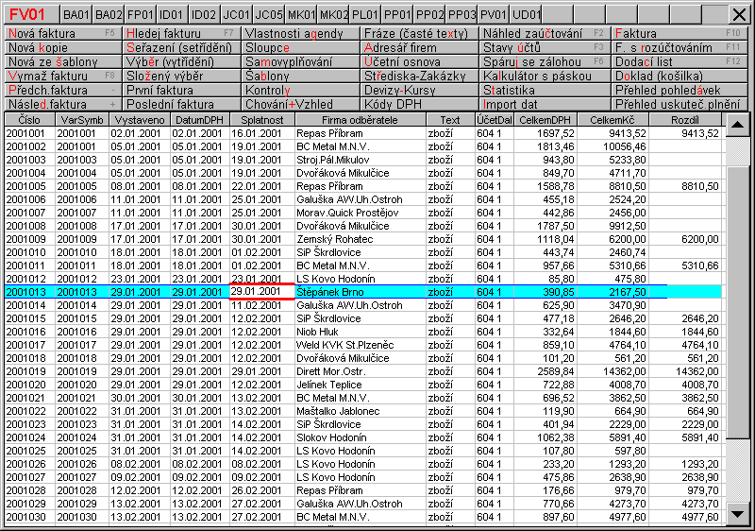Viewport: 755px width, 531px height.
Task: Jump to První faktura
Action: click(x=181, y=90)
